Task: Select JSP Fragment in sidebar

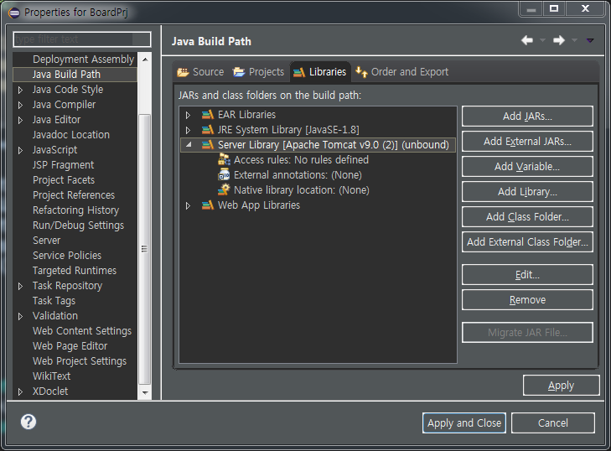Action: click(x=63, y=165)
